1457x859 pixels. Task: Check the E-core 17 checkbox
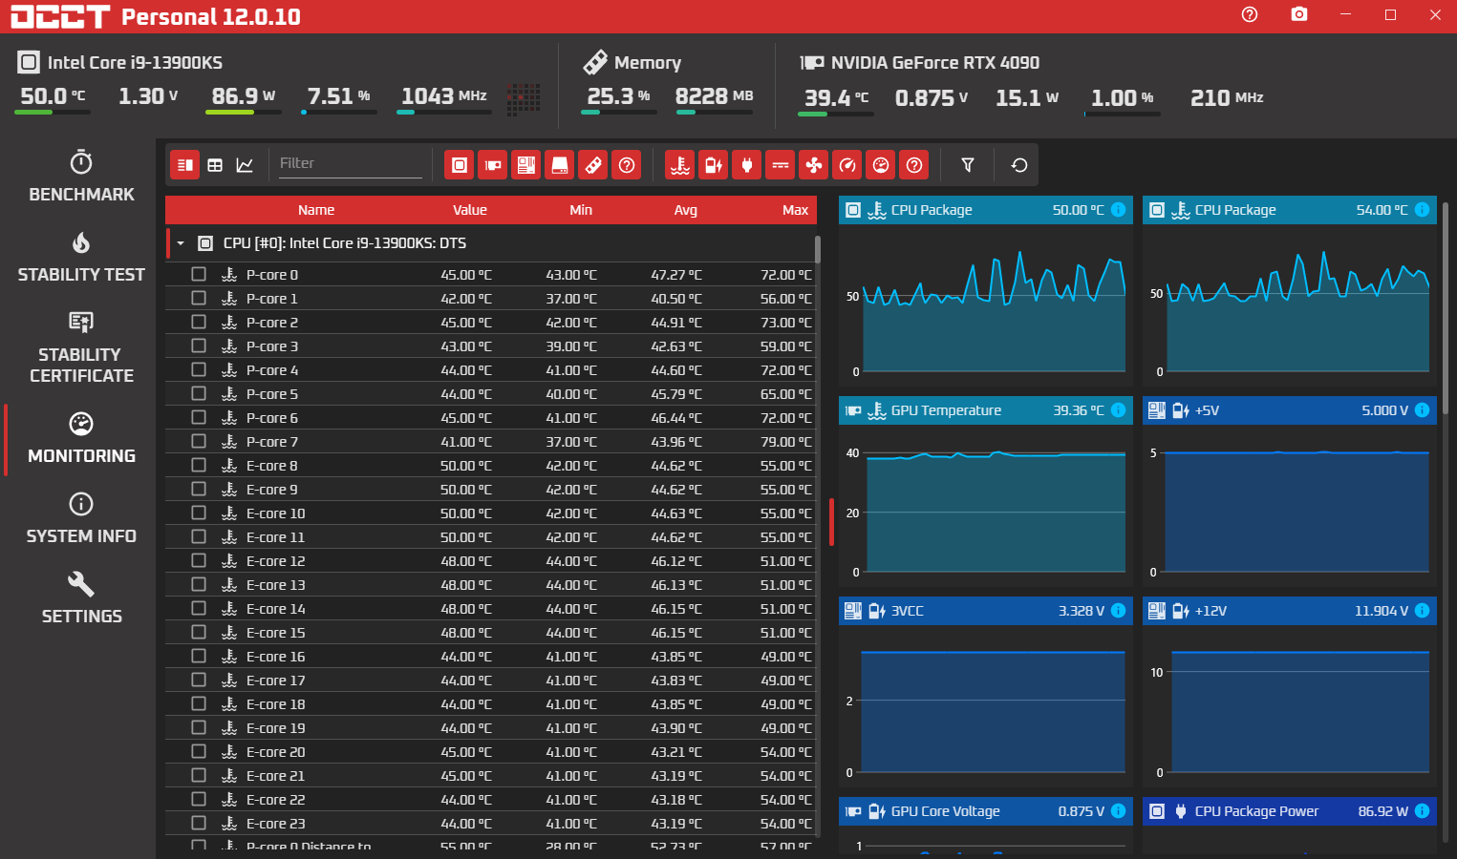click(x=199, y=680)
